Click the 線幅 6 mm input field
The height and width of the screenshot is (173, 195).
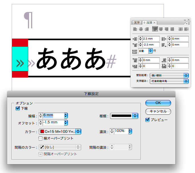(x=54, y=115)
